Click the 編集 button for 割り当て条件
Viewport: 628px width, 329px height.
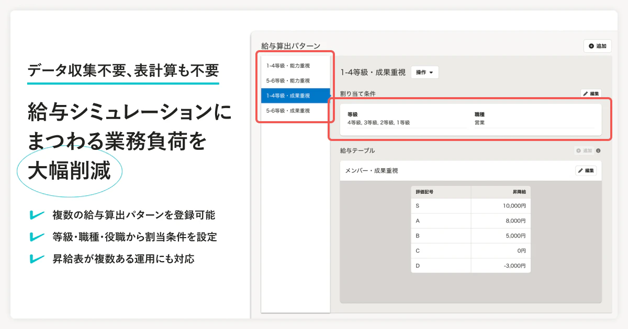click(x=591, y=93)
